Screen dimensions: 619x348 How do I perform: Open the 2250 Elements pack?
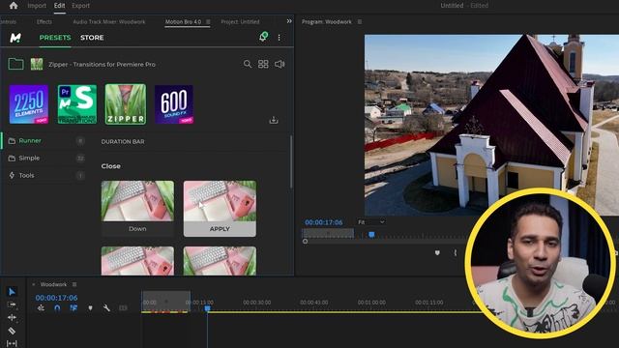click(x=29, y=104)
